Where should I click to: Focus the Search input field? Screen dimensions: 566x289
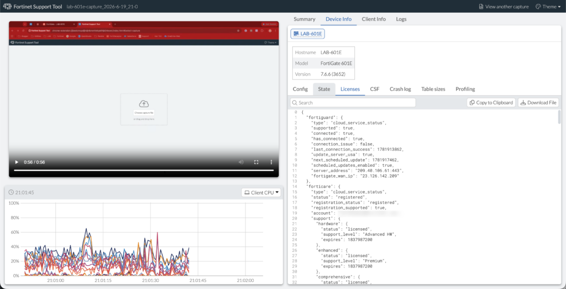(x=353, y=102)
